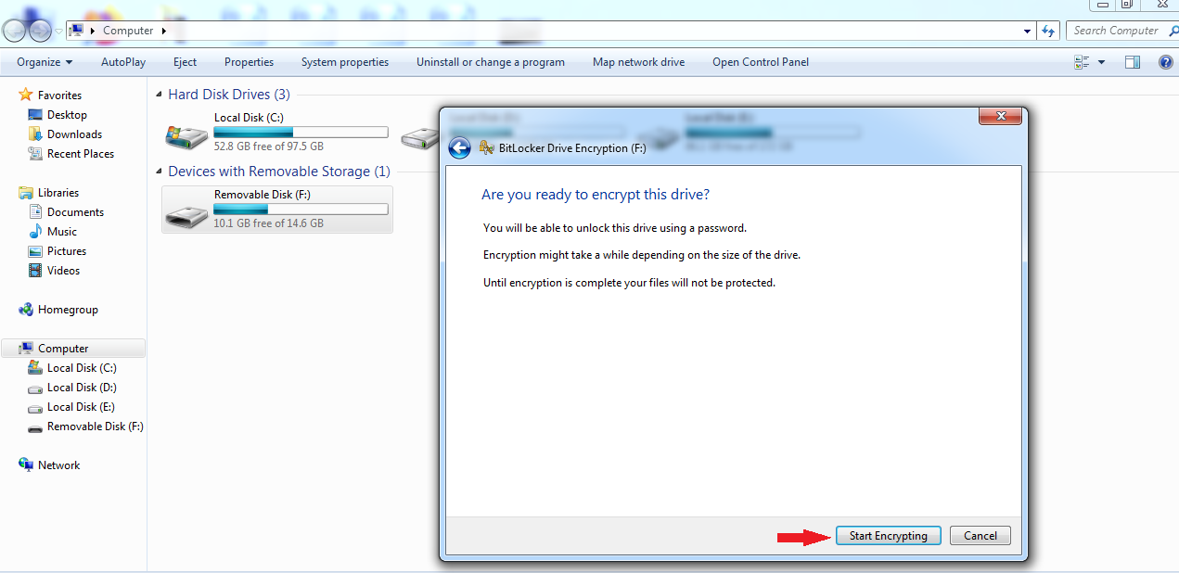Click Removable Disk (F:) capacity bar
The width and height of the screenshot is (1179, 573).
pos(301,210)
